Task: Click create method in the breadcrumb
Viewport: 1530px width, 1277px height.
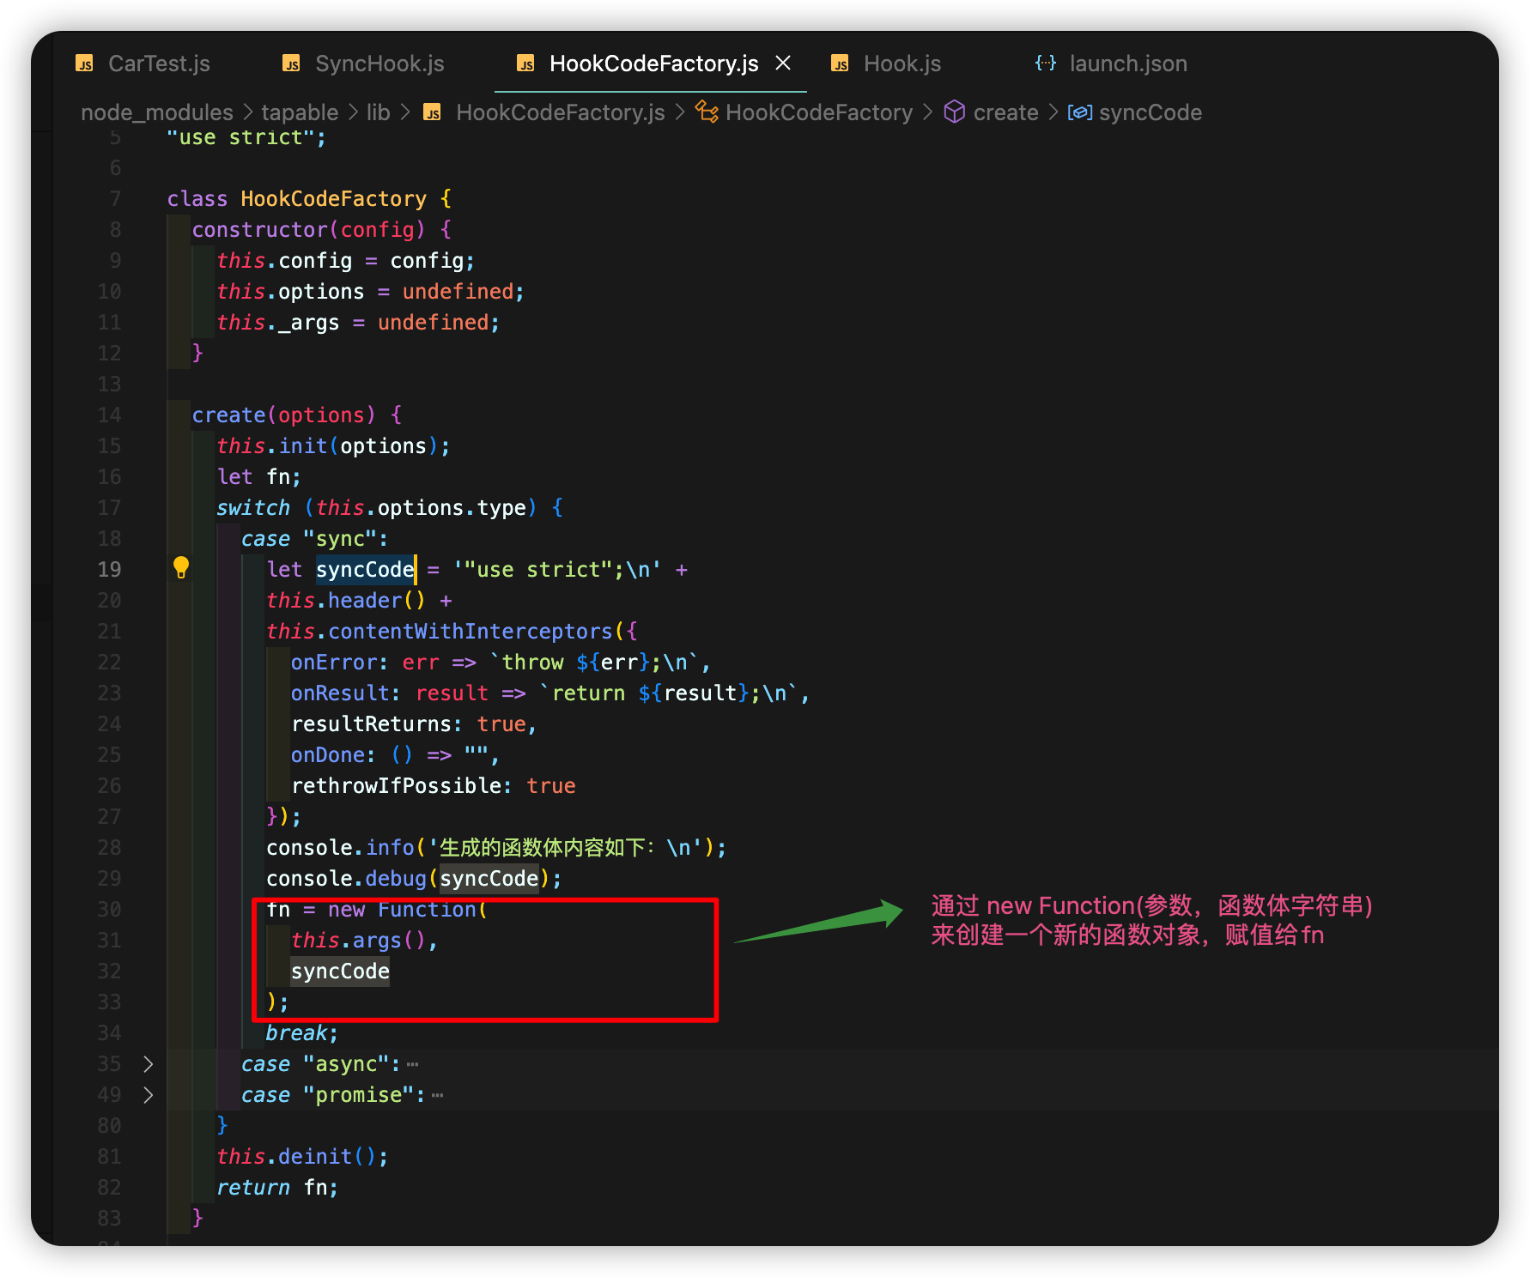Action: [x=1005, y=112]
